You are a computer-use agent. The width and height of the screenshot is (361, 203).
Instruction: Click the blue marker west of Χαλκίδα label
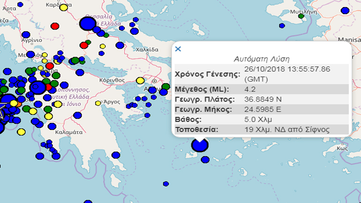point(120,45)
